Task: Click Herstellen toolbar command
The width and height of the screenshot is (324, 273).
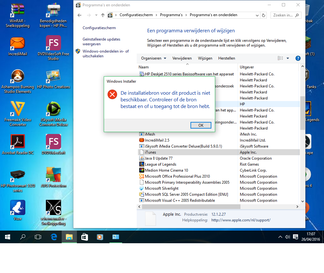Action: [227, 58]
